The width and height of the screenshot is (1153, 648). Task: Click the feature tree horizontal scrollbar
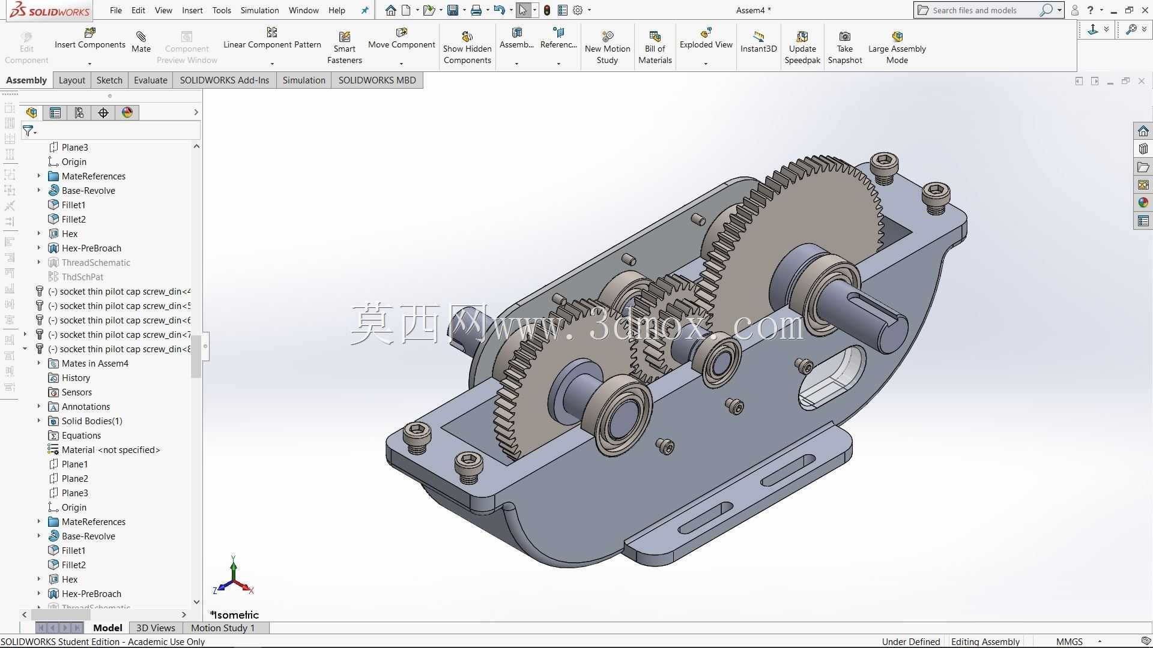point(61,614)
